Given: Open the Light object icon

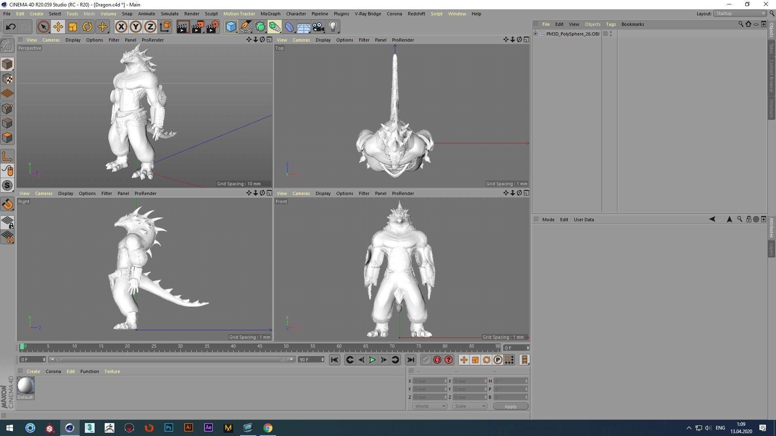Looking at the screenshot, I should (x=333, y=27).
